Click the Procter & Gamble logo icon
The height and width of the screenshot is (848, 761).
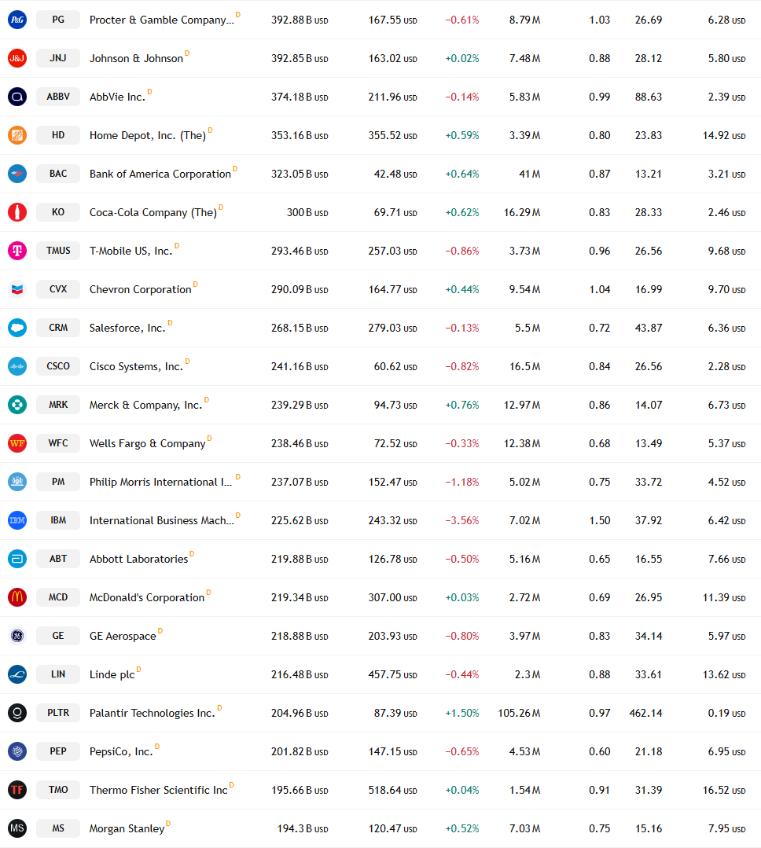click(x=17, y=20)
